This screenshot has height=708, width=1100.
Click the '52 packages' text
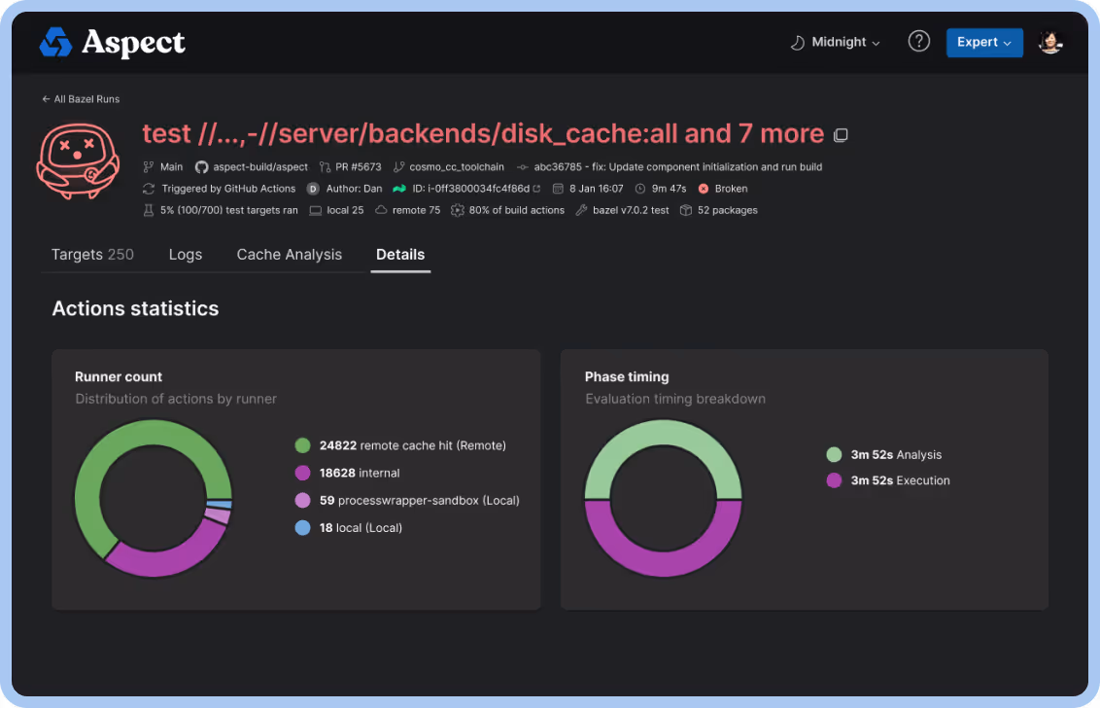[x=728, y=211]
